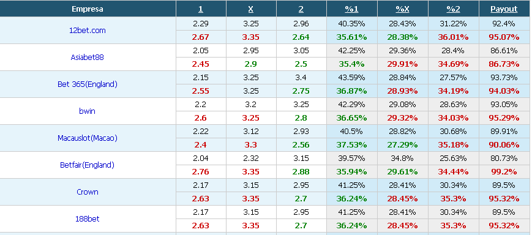532x235 pixels.
Task: Open the Betfair(England) link
Action: 87,165
